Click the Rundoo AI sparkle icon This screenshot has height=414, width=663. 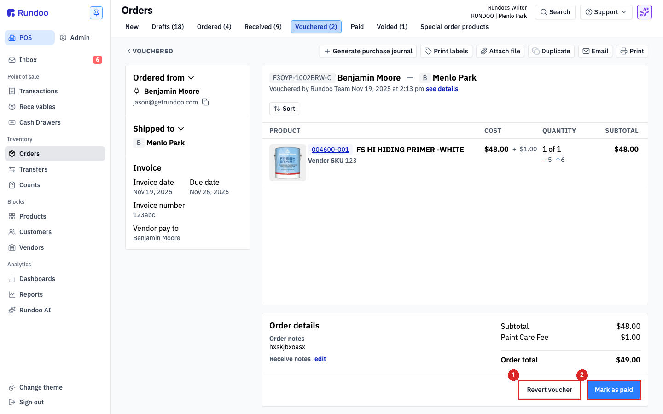click(12, 310)
